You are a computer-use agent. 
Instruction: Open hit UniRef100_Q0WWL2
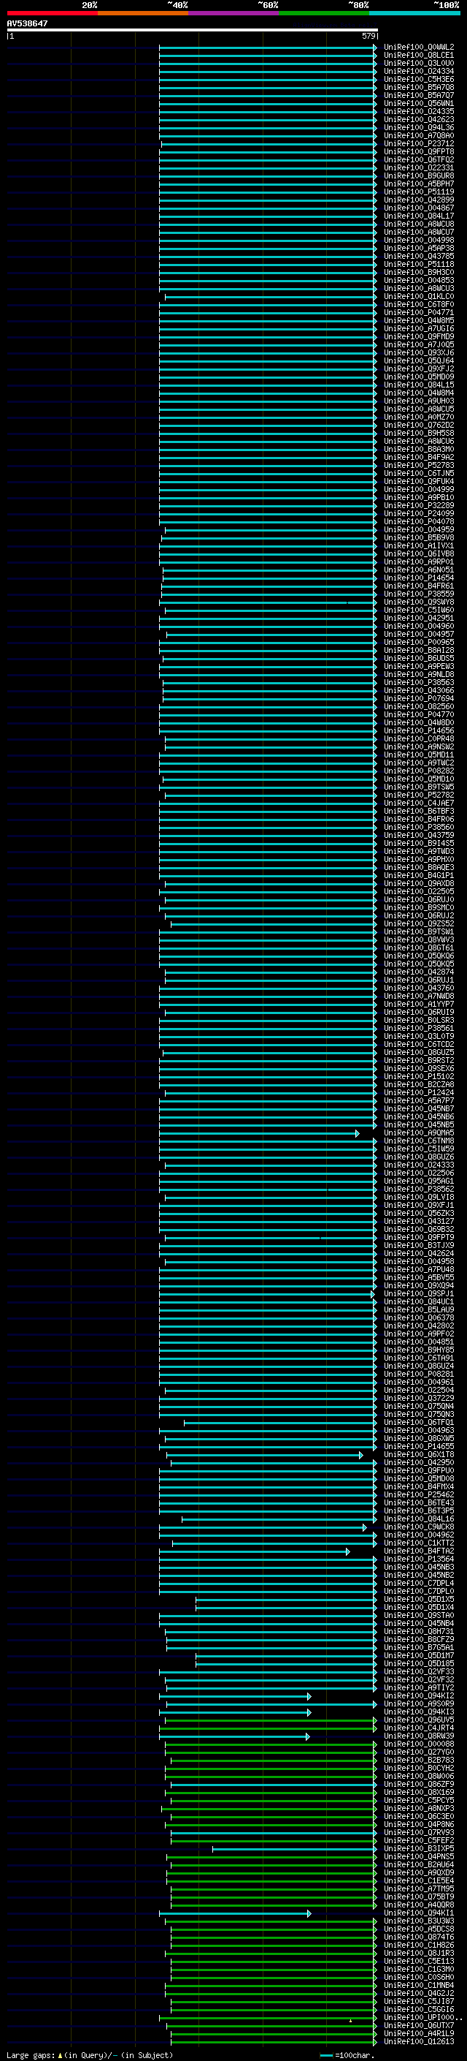tap(419, 48)
